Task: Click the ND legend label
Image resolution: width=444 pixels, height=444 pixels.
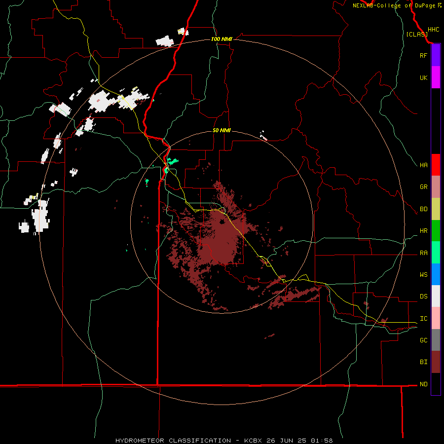Action: (x=423, y=384)
